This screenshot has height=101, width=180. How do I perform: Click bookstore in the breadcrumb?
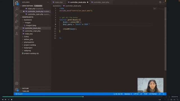(x=57, y=6)
